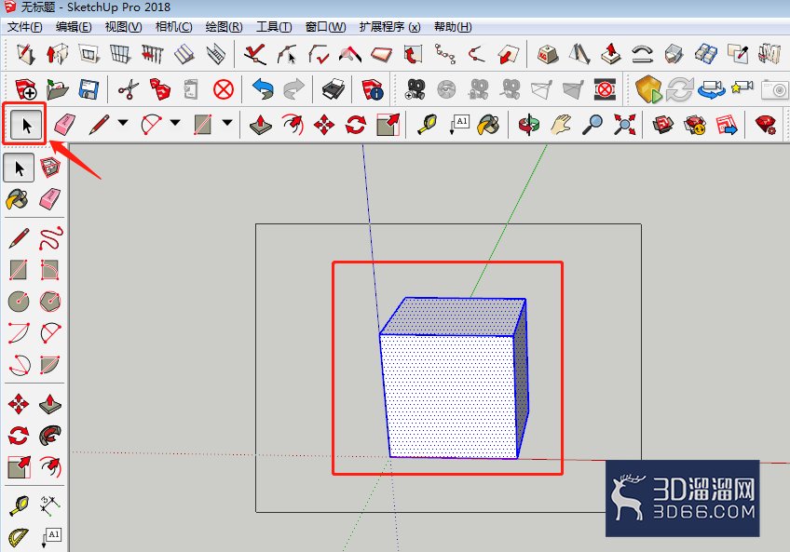
Task: Click the gray Redo arrow
Action: (x=293, y=89)
